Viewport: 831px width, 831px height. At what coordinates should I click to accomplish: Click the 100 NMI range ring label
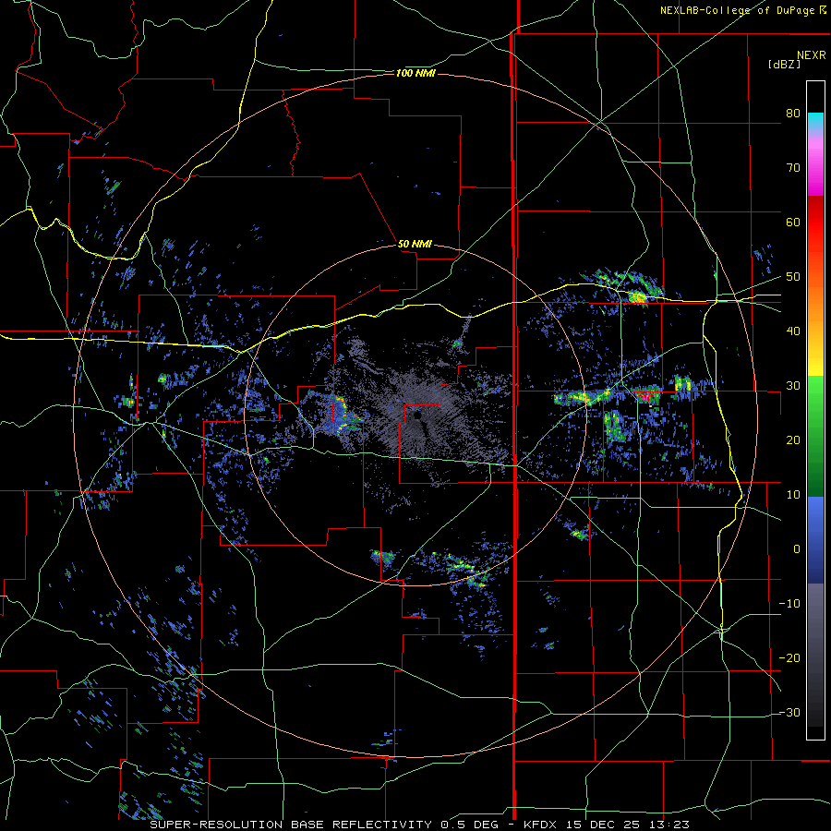coord(415,73)
